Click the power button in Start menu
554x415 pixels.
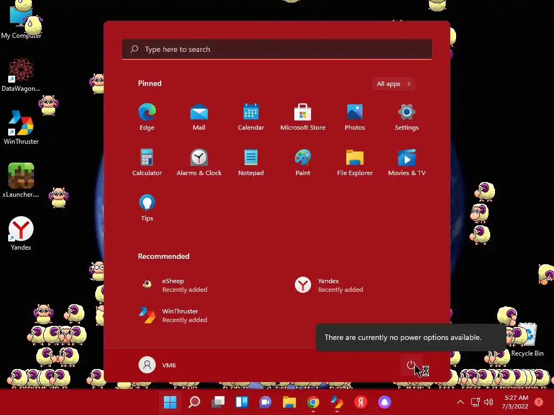(411, 365)
